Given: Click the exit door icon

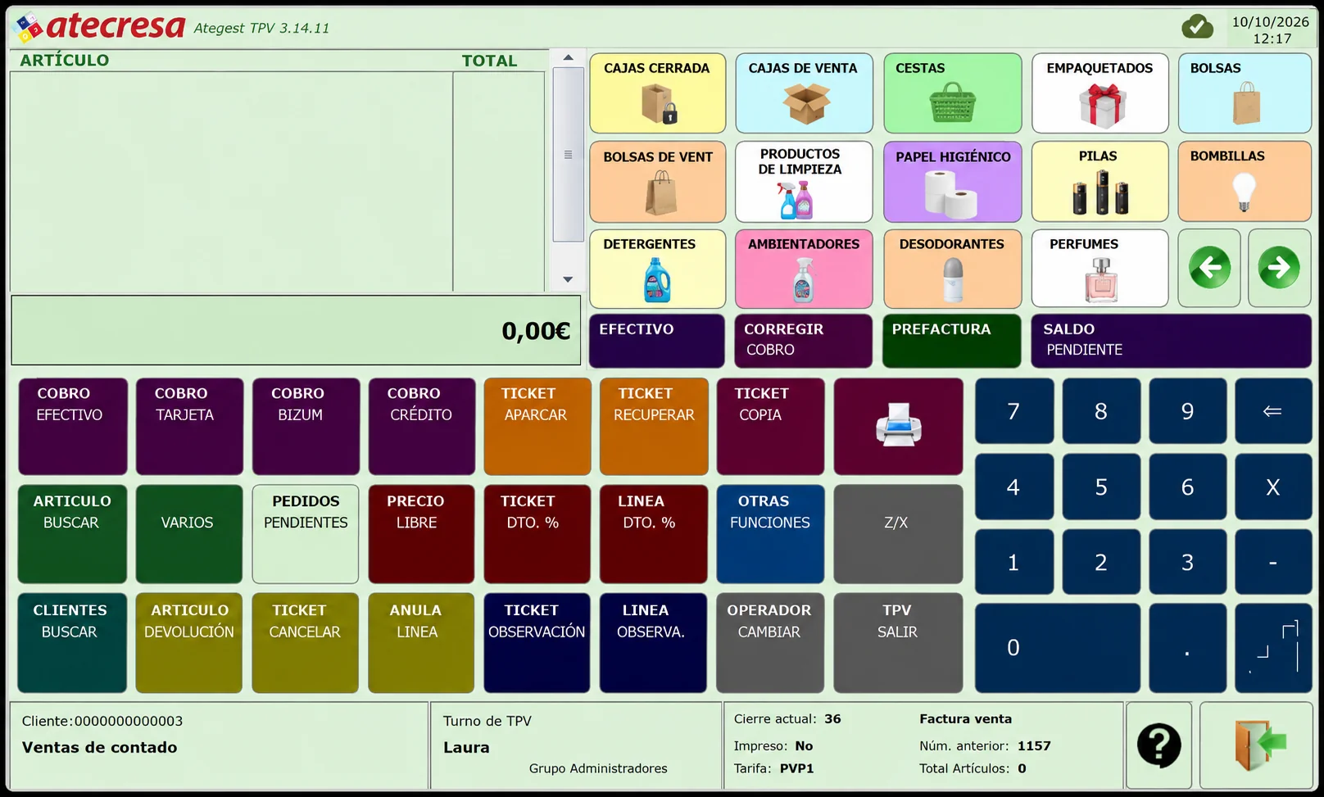Looking at the screenshot, I should tap(1257, 745).
